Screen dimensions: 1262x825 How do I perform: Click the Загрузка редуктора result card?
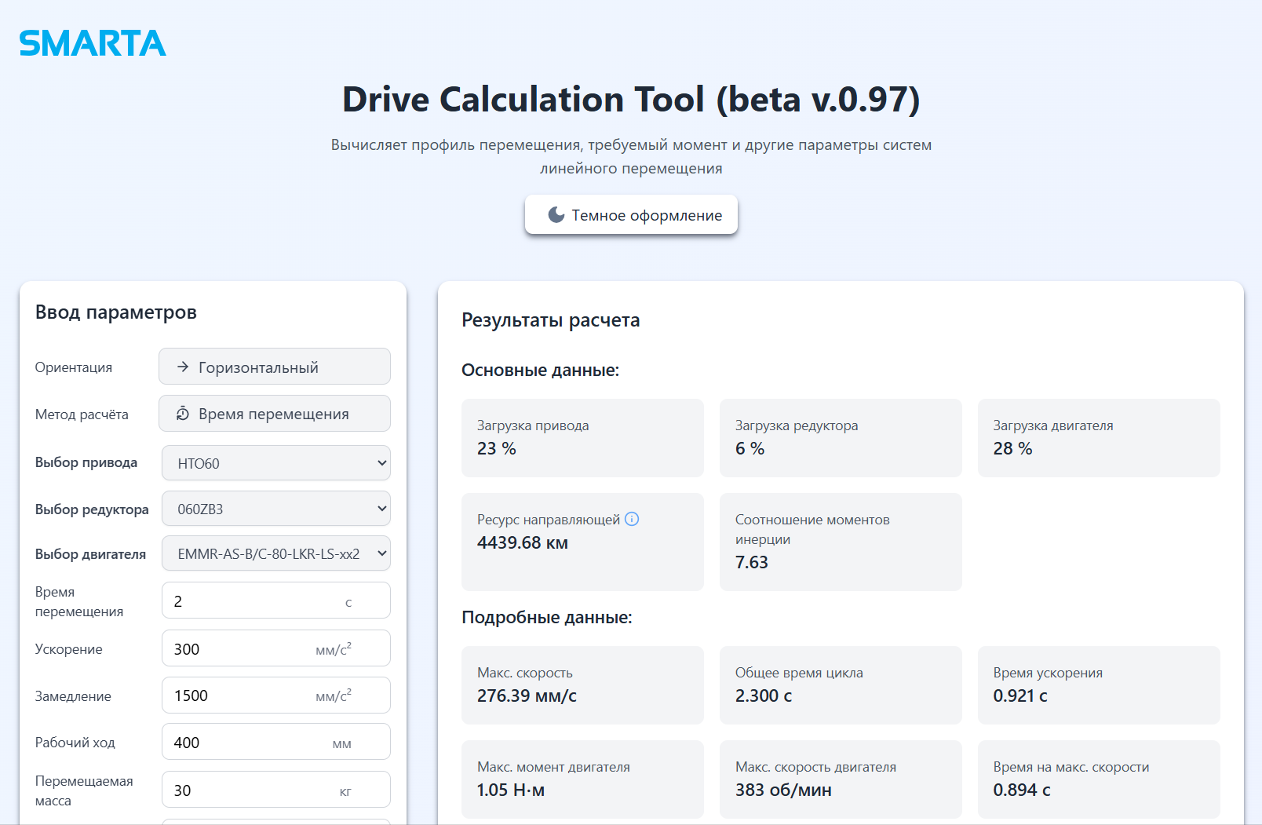[840, 438]
